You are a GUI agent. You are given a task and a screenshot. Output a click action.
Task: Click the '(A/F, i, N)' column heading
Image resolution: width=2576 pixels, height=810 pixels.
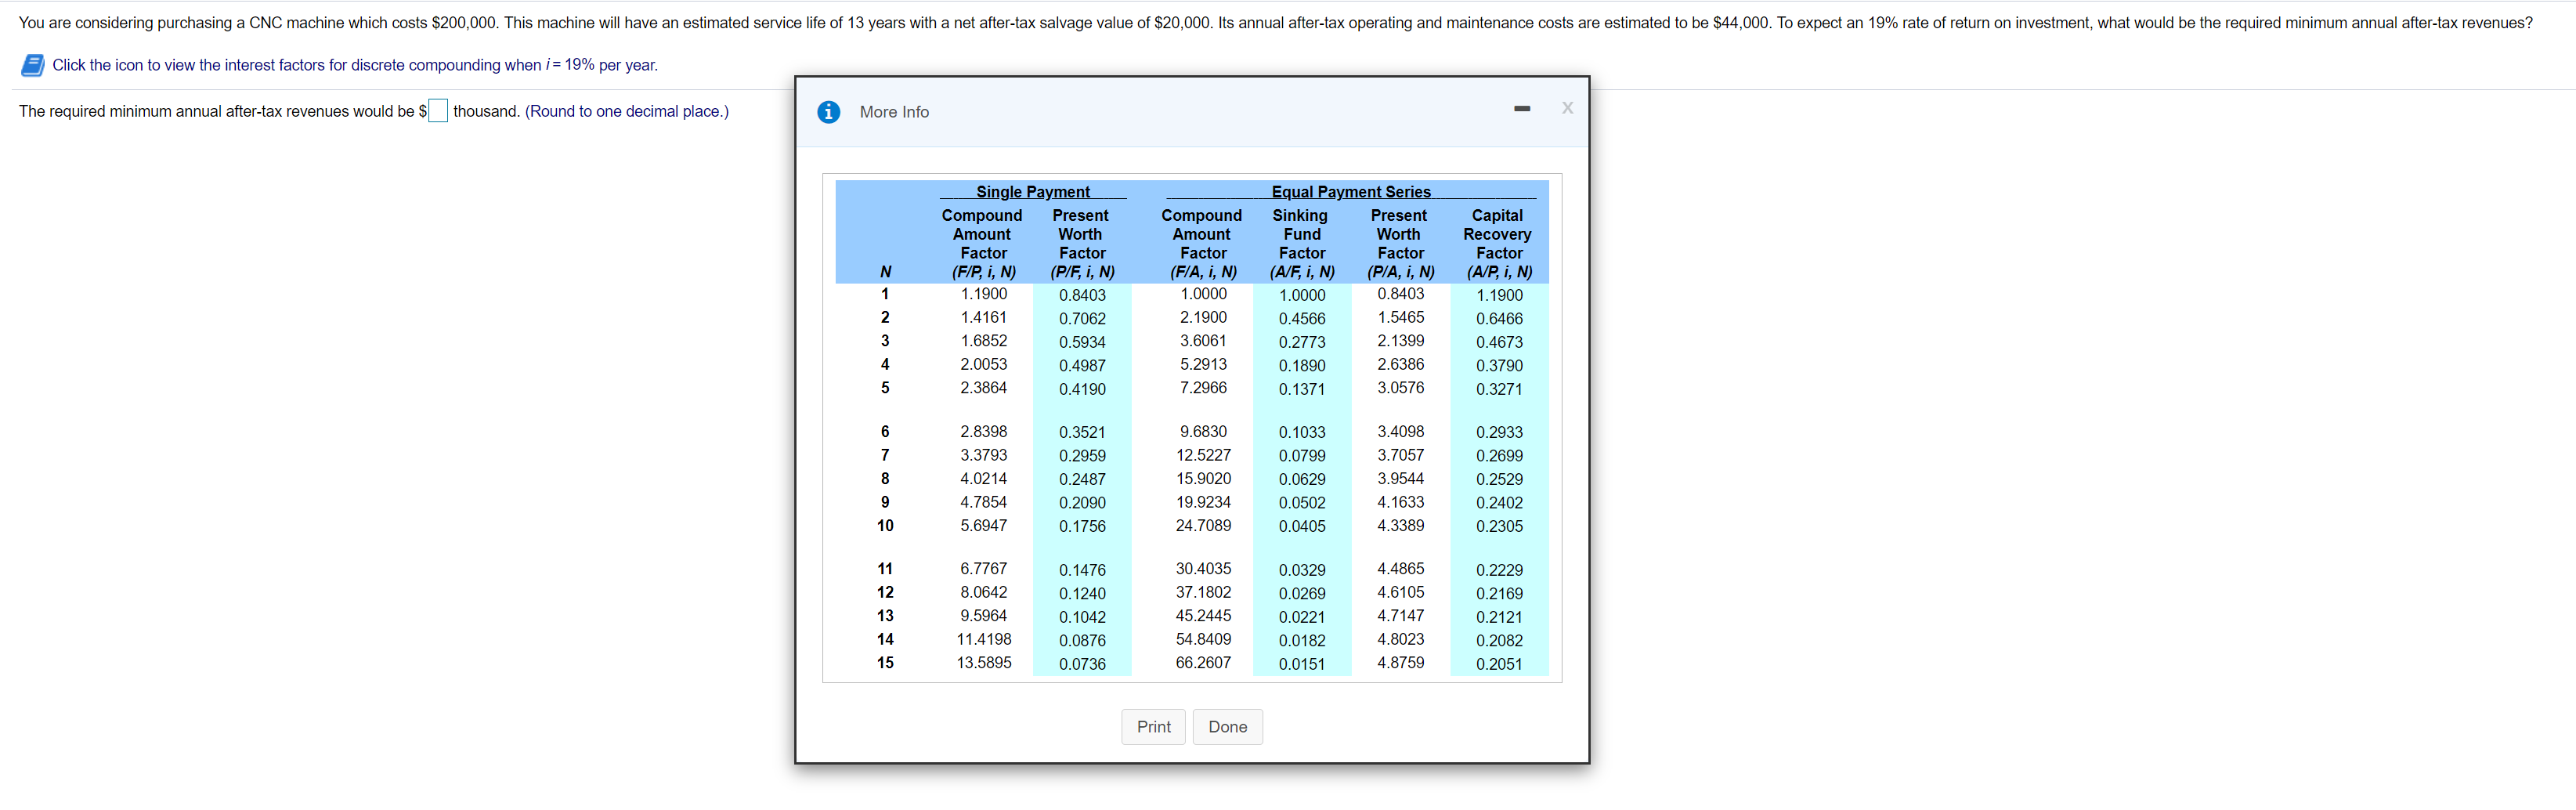pyautogui.click(x=1302, y=272)
